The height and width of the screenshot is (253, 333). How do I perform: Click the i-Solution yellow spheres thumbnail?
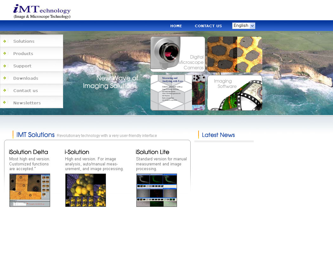click(x=86, y=190)
